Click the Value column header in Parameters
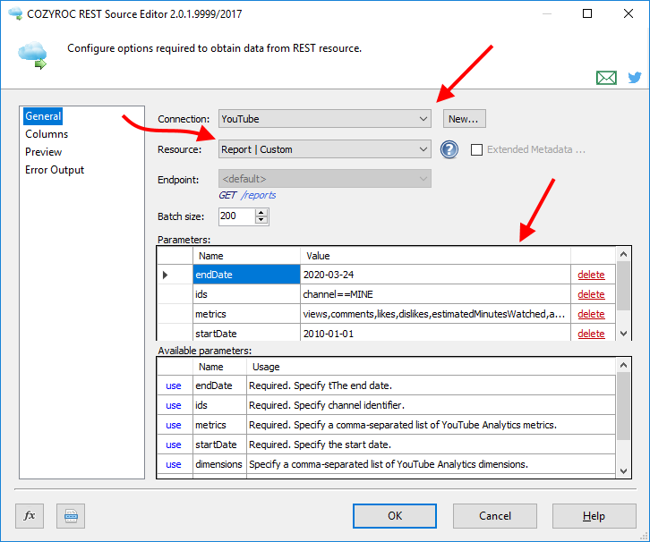 [x=435, y=256]
